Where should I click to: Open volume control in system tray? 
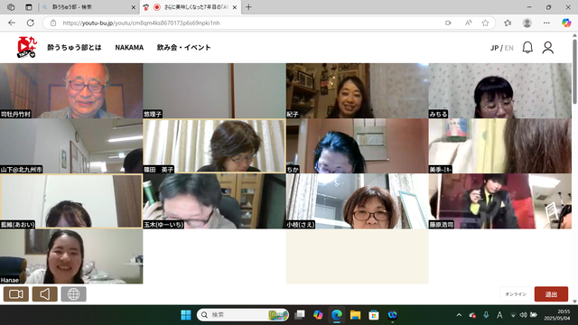click(x=523, y=315)
